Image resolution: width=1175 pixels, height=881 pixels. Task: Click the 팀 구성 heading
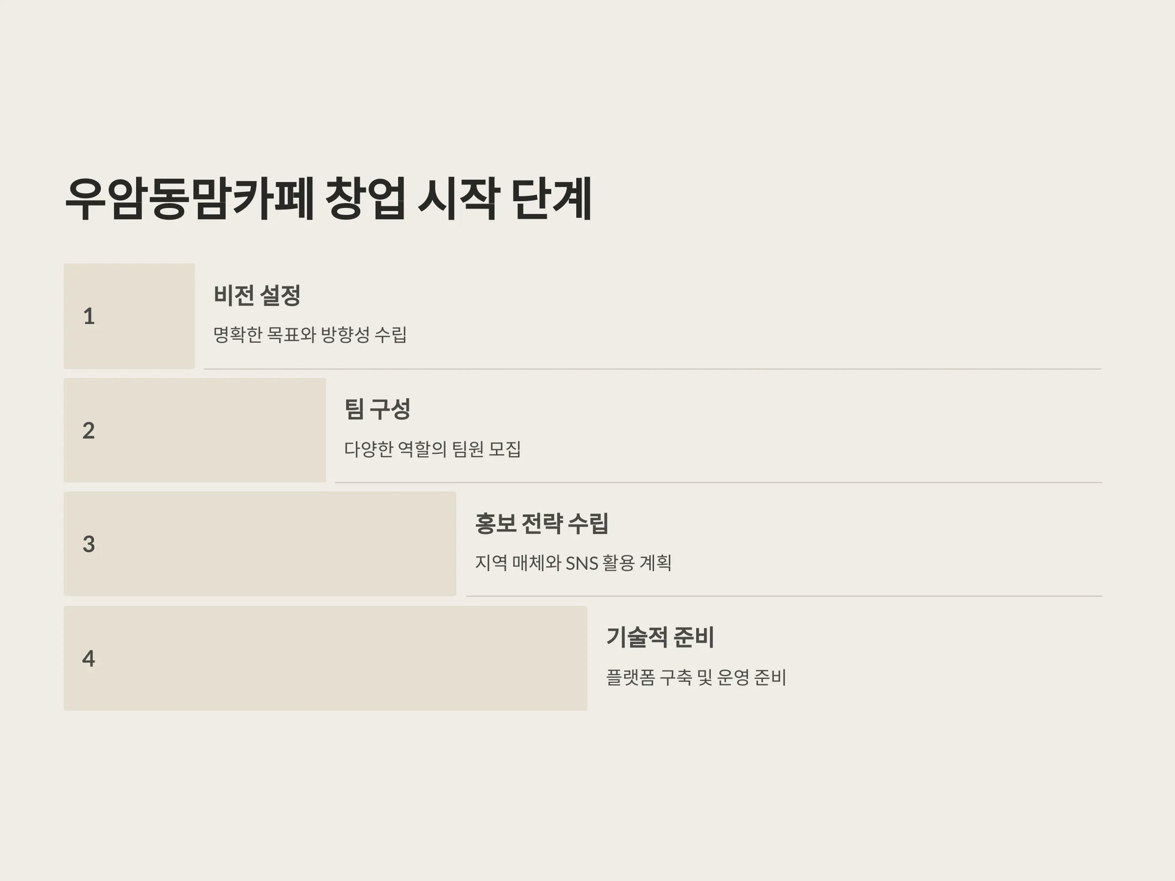[x=377, y=409]
